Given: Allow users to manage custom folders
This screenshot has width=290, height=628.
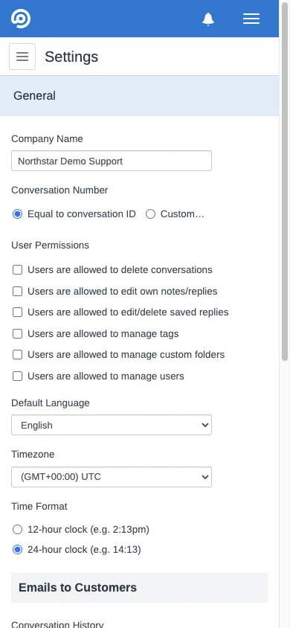Looking at the screenshot, I should click(17, 355).
